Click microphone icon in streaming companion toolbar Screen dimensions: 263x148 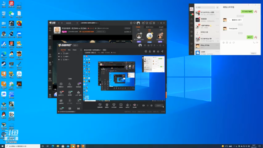point(127,105)
